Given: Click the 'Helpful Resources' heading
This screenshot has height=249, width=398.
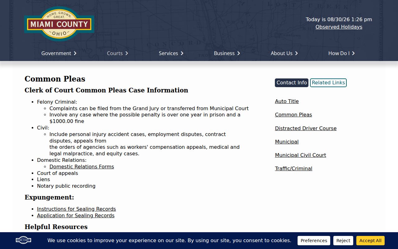Looking at the screenshot, I should pyautogui.click(x=56, y=227).
